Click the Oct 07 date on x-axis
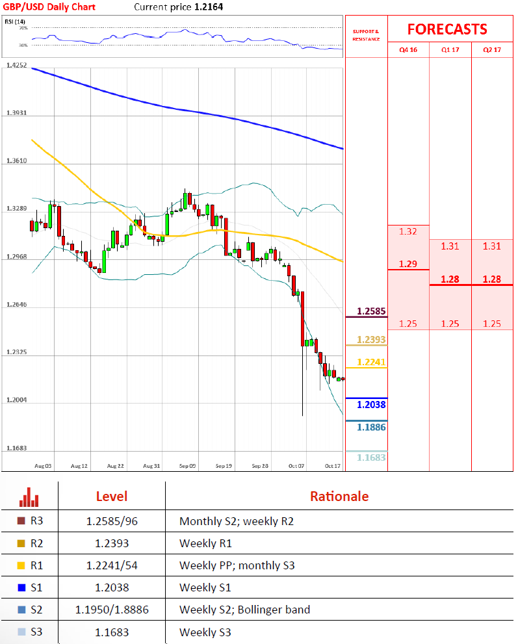 pos(296,466)
